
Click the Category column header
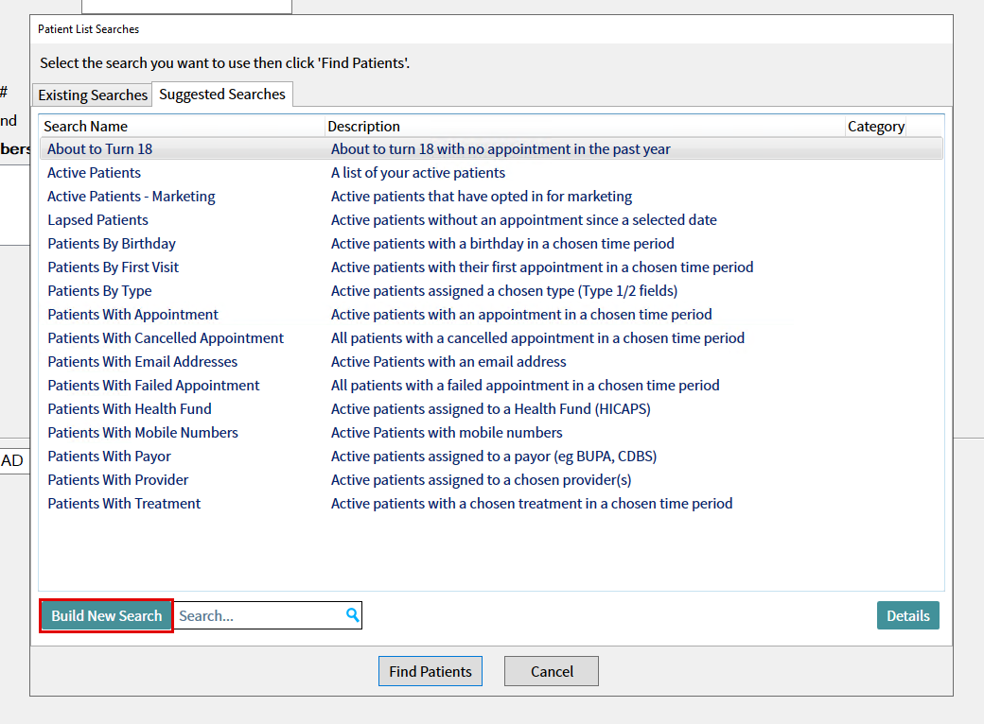coord(876,126)
